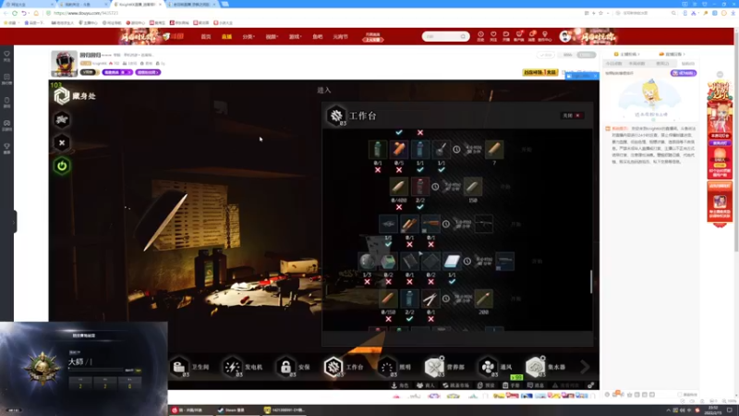The image size is (739, 416).
Task: Click the second purple badge under streamer name
Action: (x=148, y=72)
